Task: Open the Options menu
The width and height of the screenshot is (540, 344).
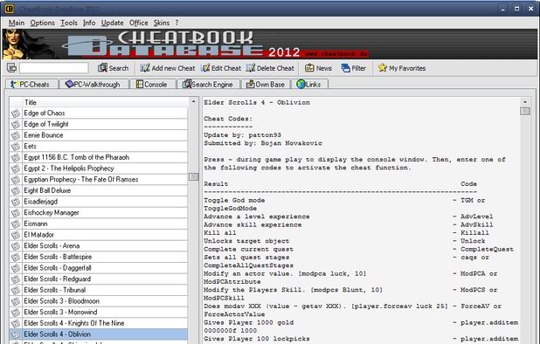Action: coord(42,23)
